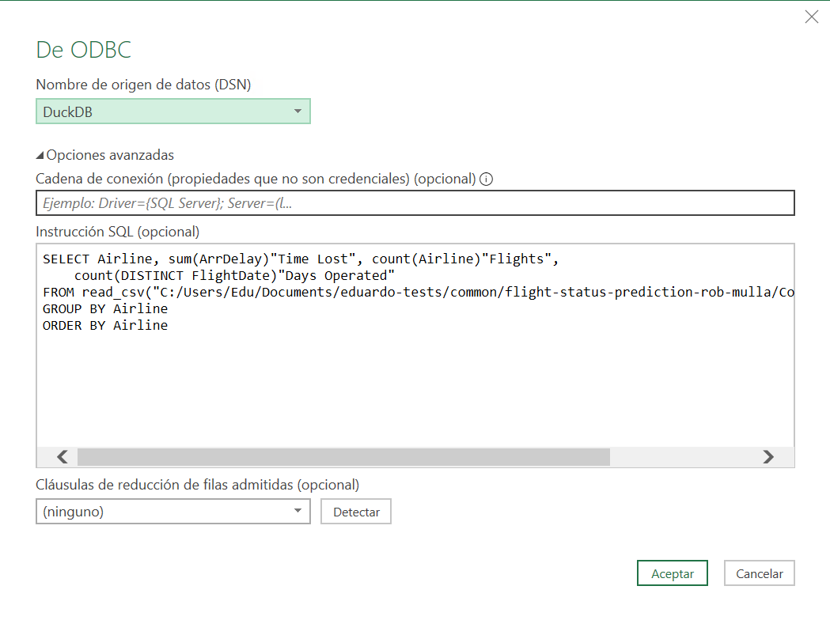Click the left scroll arrow under the SQL box
Viewport: 830px width, 620px height.
pyautogui.click(x=62, y=457)
